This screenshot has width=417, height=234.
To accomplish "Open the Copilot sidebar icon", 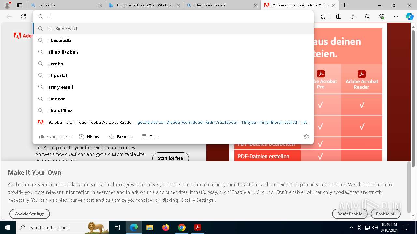I will click(410, 17).
